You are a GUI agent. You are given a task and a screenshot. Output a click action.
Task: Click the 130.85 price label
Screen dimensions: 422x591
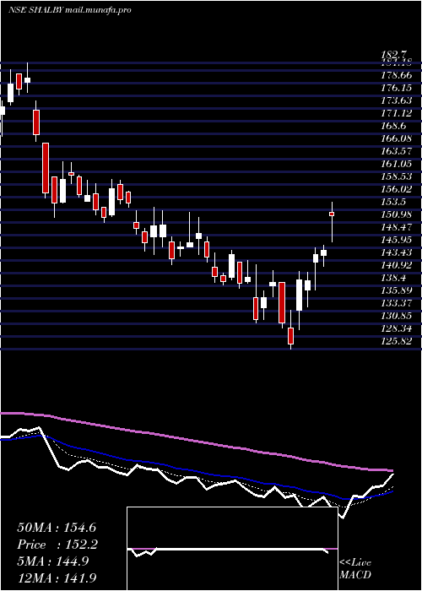(396, 316)
